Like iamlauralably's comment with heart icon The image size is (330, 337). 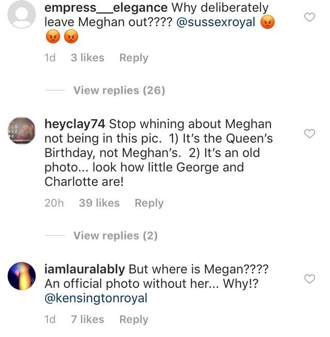tap(309, 279)
